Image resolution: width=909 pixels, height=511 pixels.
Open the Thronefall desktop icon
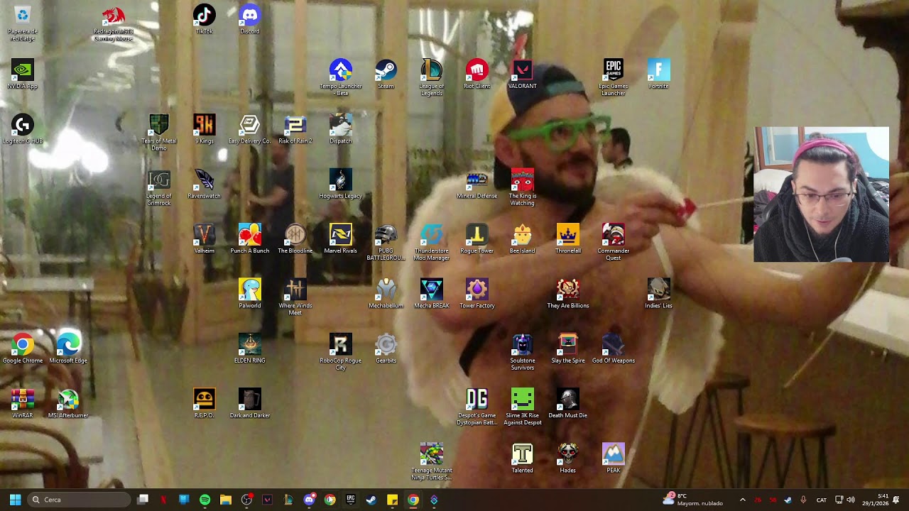pyautogui.click(x=568, y=238)
